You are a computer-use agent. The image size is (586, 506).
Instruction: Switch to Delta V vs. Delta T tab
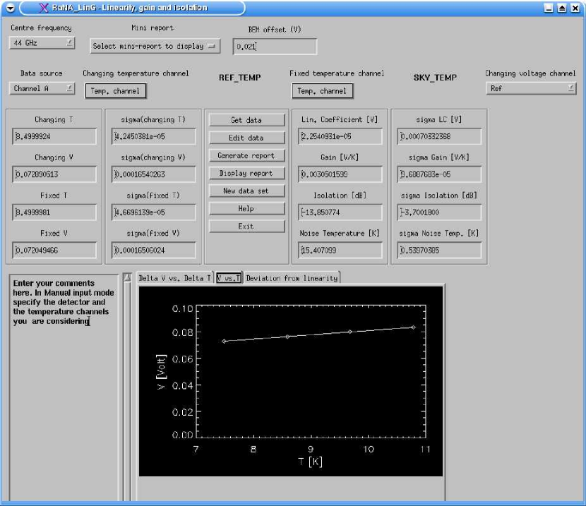(174, 278)
